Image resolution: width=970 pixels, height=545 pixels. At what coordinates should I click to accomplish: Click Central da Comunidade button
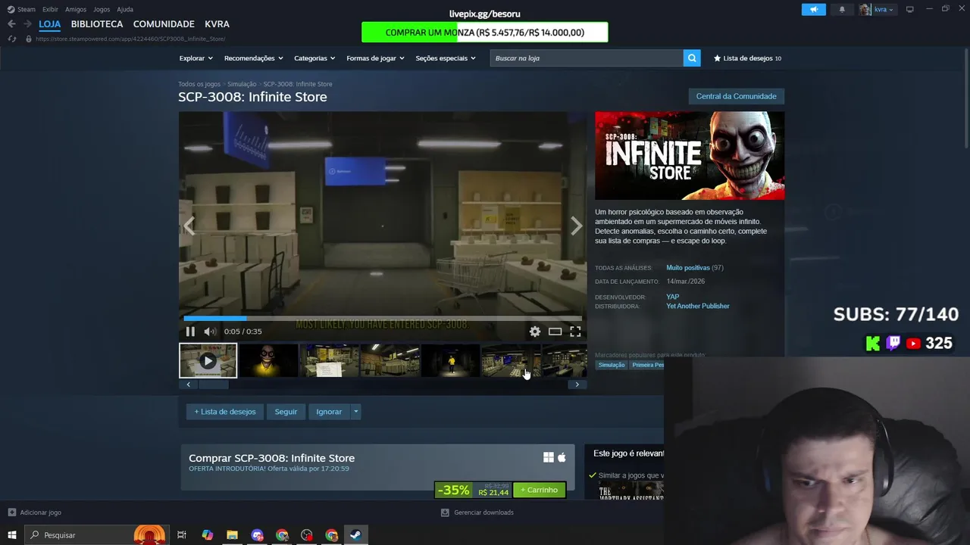pos(736,96)
